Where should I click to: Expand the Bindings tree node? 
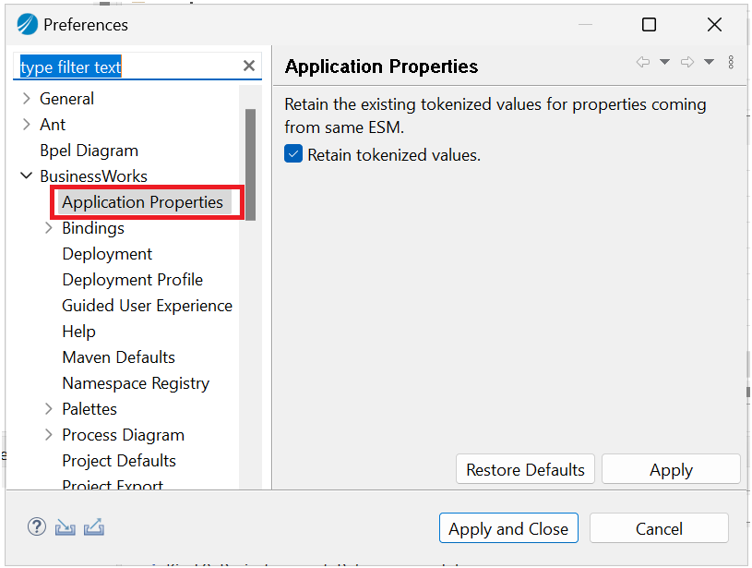48,228
